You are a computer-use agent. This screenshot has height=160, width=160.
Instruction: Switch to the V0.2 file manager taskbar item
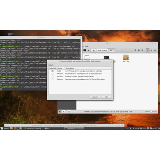click(x=48, y=128)
